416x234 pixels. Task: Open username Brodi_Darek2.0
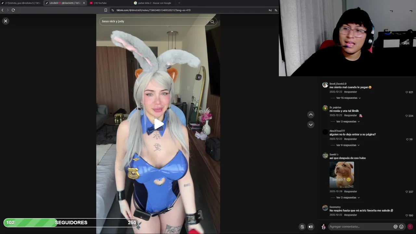point(338,84)
